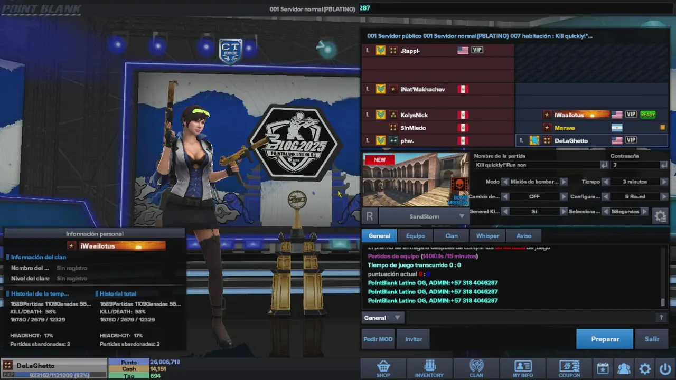Select player KolysNick in the list
Screen dimensions: 676x380
point(438,115)
